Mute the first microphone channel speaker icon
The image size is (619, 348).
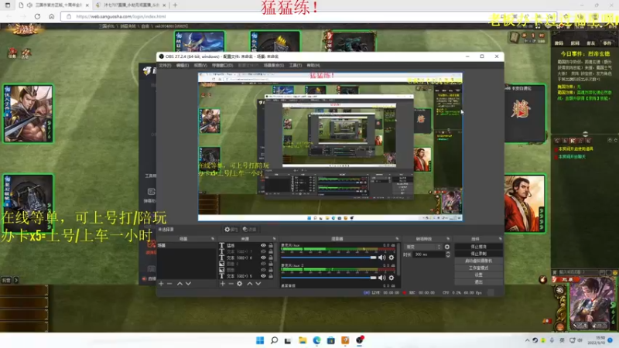click(x=381, y=258)
